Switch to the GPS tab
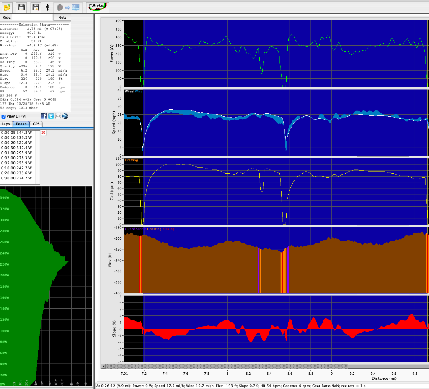The height and width of the screenshot is (389, 429). pos(36,124)
